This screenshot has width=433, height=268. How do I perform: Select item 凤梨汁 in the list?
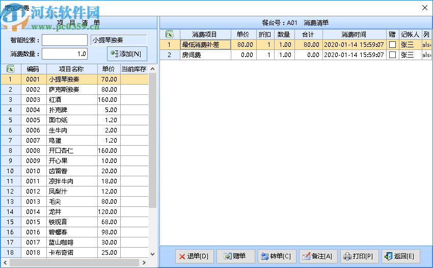coord(72,192)
